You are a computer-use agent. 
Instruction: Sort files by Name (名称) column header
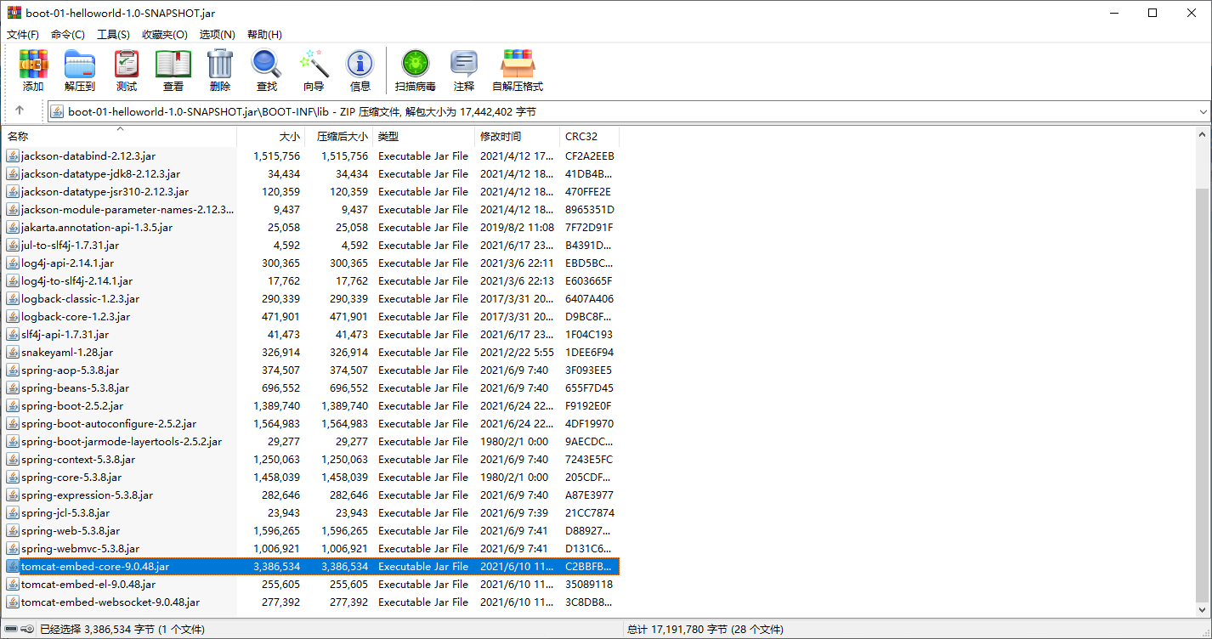[119, 136]
